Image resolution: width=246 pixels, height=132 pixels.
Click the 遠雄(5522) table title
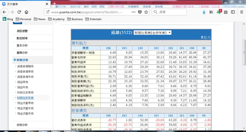pyautogui.click(x=121, y=33)
